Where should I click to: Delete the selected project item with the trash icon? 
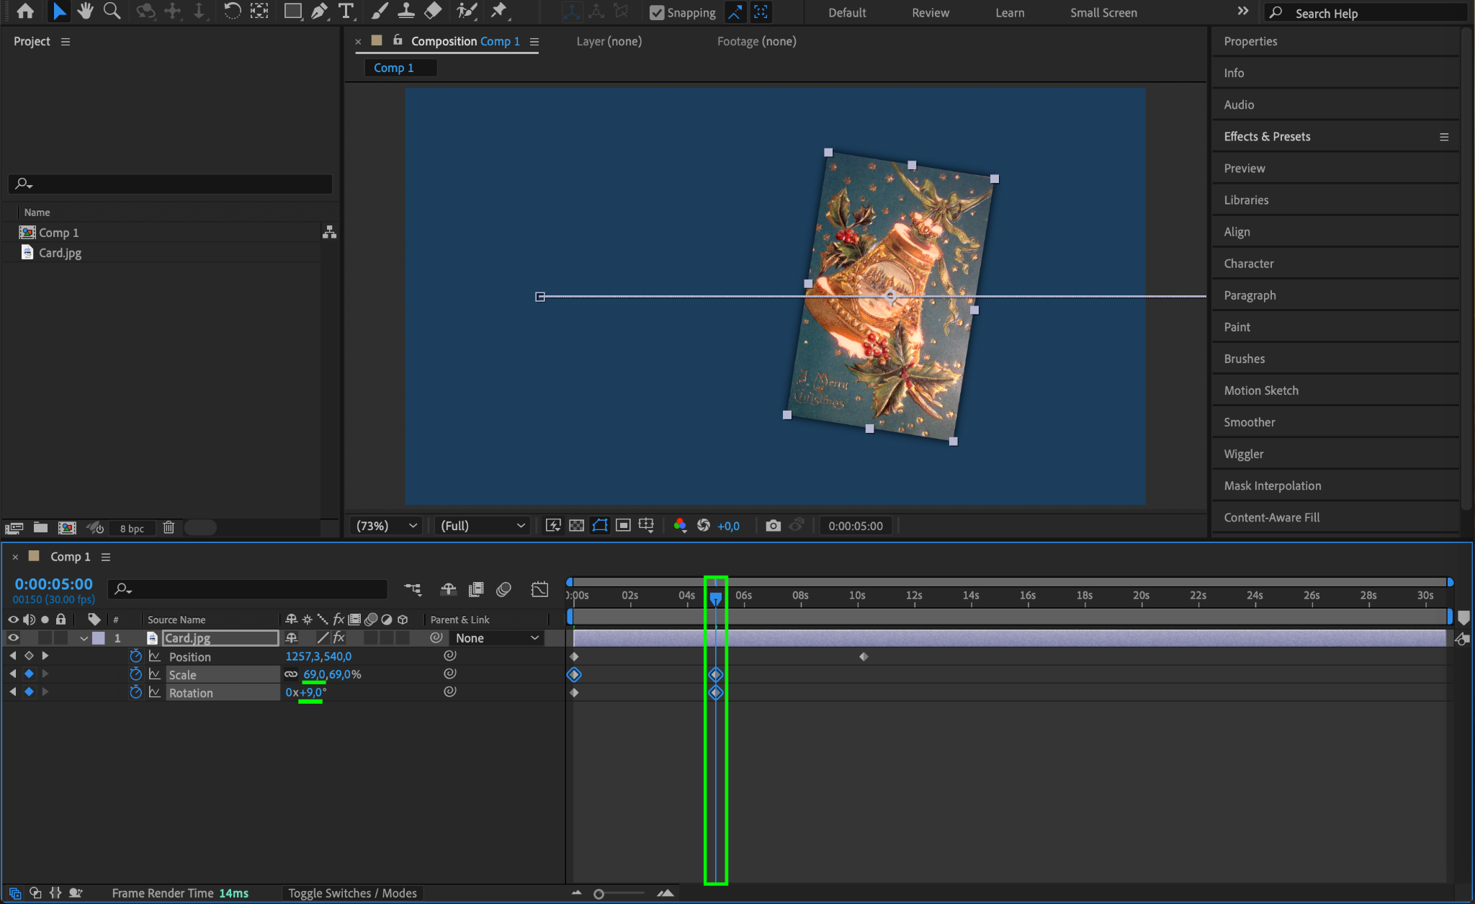(169, 527)
